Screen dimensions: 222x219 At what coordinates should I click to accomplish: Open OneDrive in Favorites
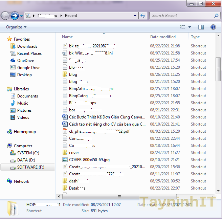tap(25, 61)
